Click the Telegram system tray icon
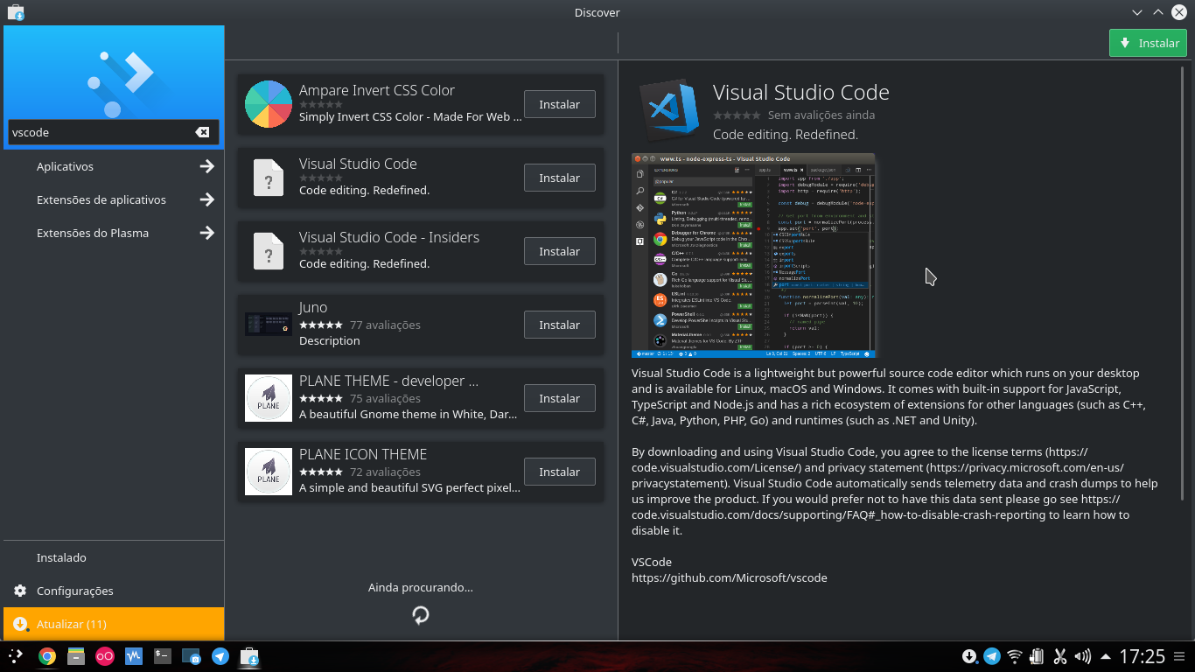The height and width of the screenshot is (672, 1195). click(x=992, y=656)
